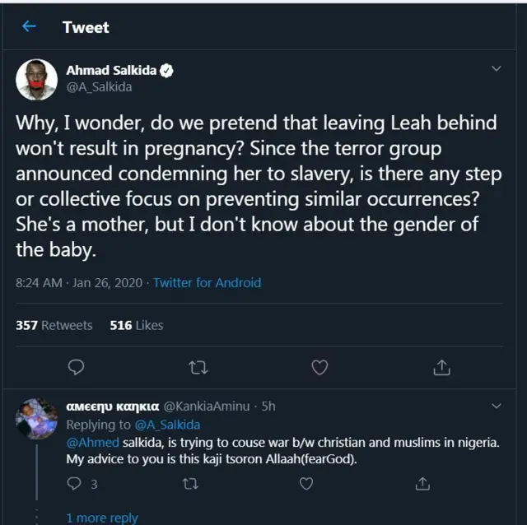Open @A_Salkida handle in reply
The height and width of the screenshot is (525, 527).
click(x=167, y=425)
